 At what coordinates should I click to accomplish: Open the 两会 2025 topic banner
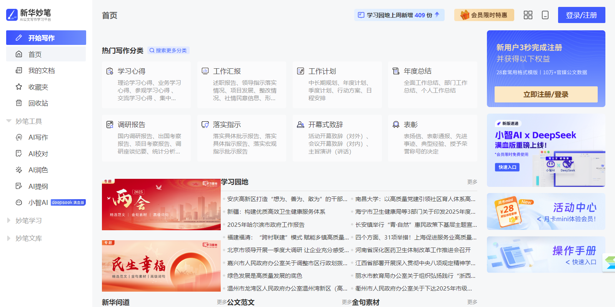[161, 205]
